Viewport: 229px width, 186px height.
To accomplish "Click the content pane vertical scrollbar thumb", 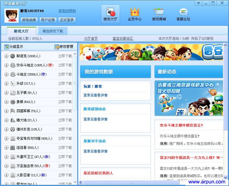I will [x=225, y=89].
